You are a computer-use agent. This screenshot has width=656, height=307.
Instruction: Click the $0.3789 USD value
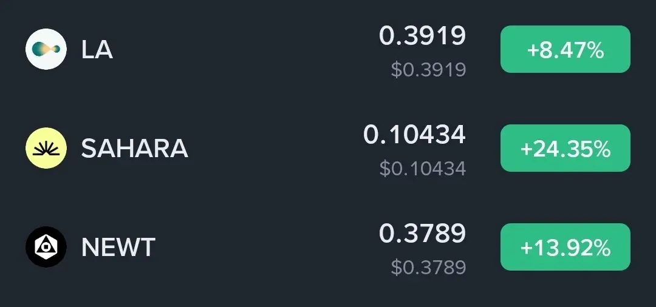tap(428, 268)
